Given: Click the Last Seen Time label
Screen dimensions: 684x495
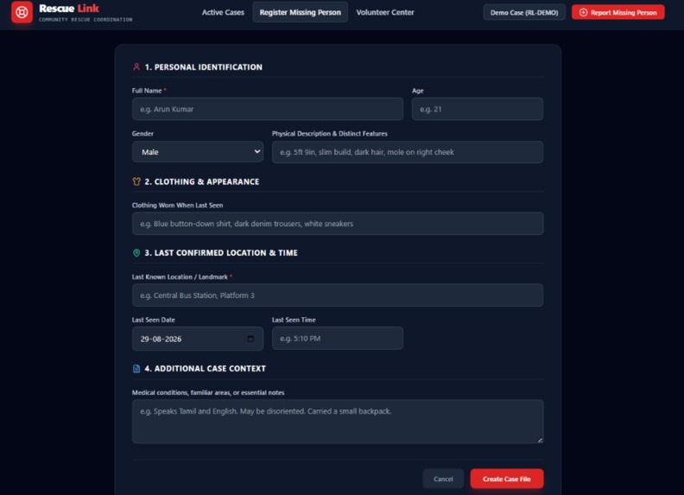Looking at the screenshot, I should point(294,320).
